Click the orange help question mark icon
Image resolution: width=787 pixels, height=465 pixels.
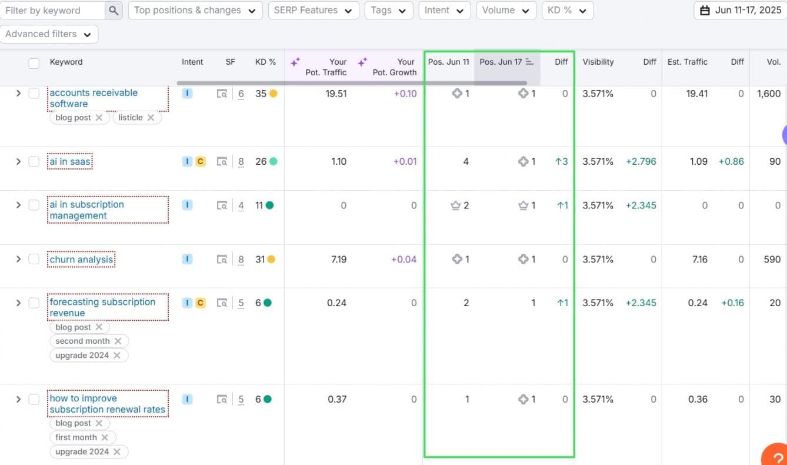click(776, 456)
